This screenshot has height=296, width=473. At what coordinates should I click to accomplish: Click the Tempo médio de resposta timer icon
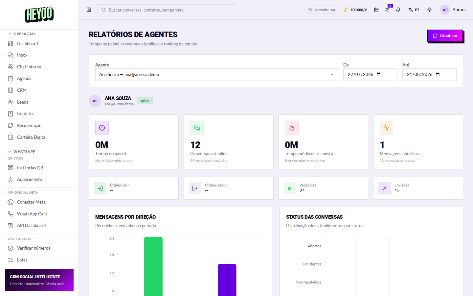pos(292,128)
